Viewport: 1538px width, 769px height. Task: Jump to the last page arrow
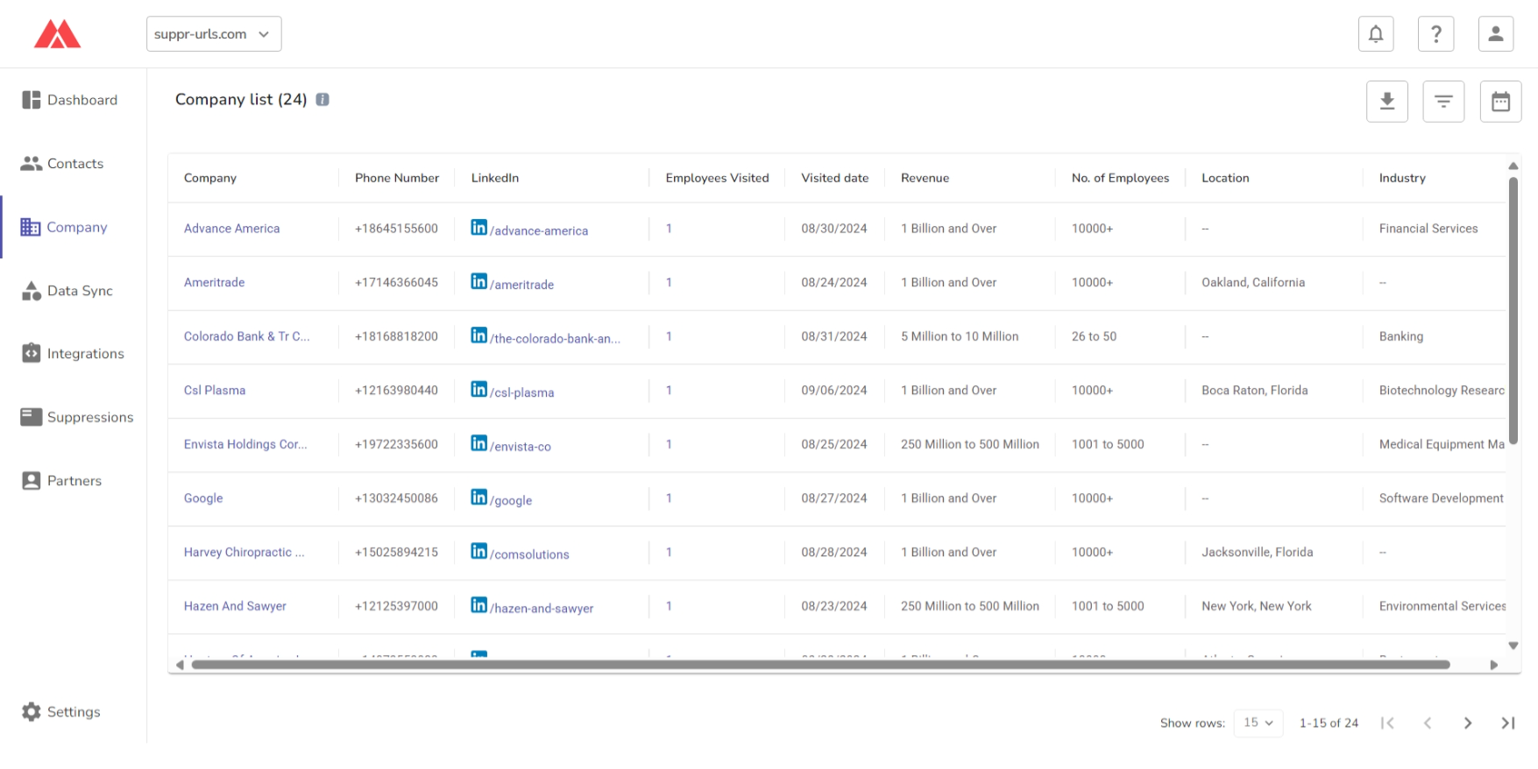(1508, 723)
